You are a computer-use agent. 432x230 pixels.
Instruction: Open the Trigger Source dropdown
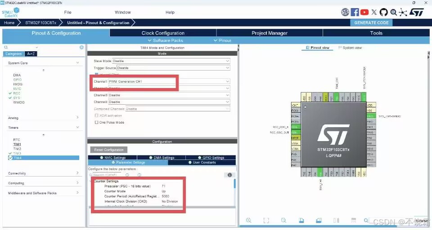(173, 68)
